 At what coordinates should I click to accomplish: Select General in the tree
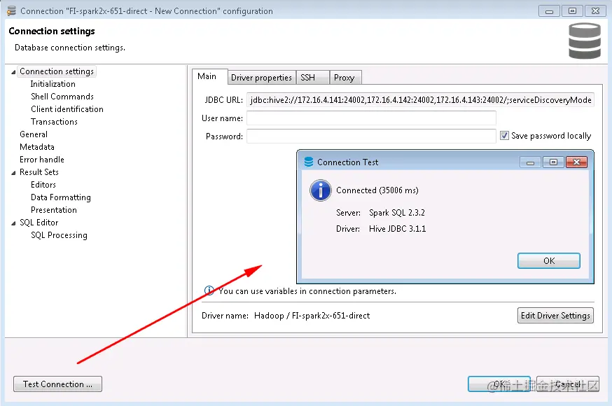coord(34,134)
